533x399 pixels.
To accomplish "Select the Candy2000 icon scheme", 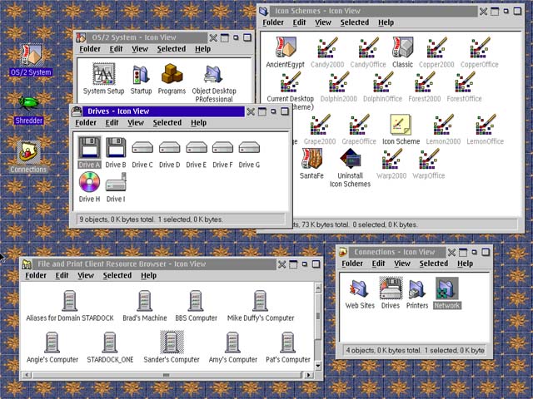I will coord(327,47).
